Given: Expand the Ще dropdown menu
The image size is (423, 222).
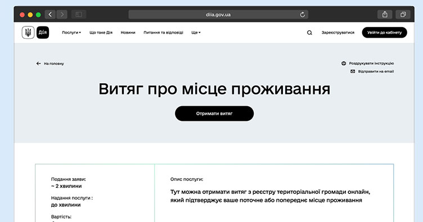Looking at the screenshot, I should pyautogui.click(x=196, y=33).
